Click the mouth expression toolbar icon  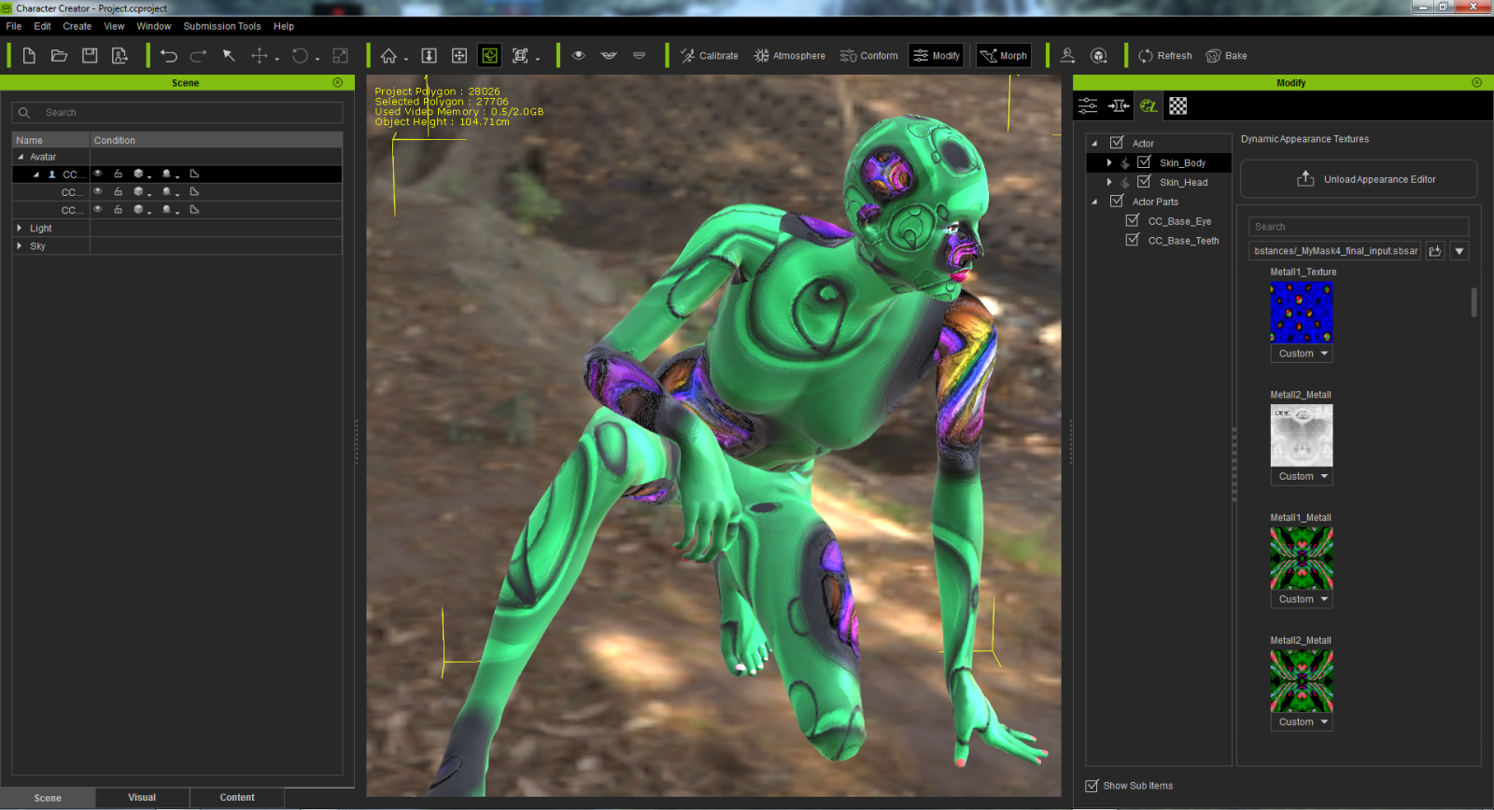(x=609, y=56)
